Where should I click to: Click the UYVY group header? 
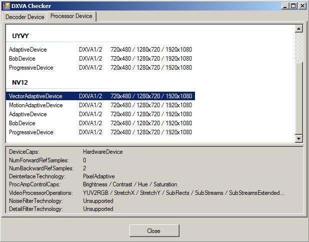coord(20,36)
